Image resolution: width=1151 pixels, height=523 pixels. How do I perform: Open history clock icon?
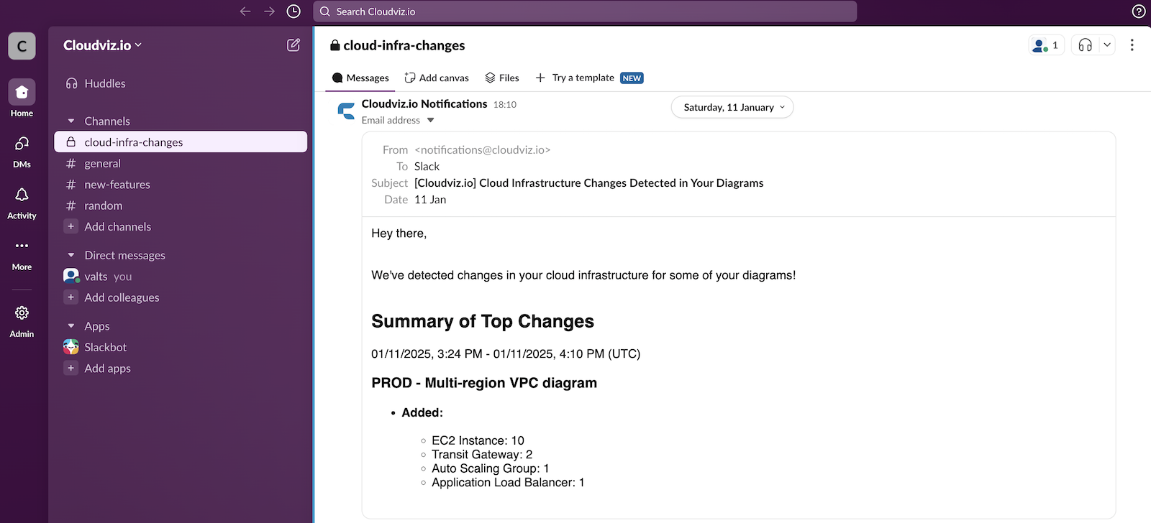point(294,11)
